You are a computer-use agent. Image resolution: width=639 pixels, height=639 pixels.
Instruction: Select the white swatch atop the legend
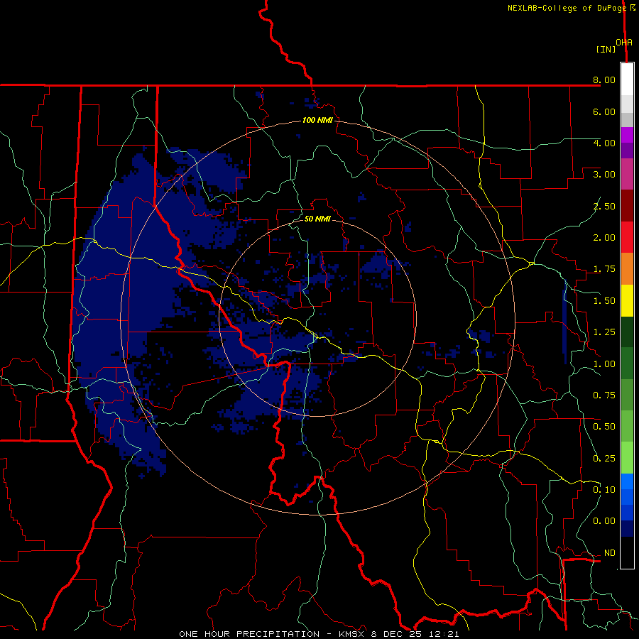tap(627, 80)
